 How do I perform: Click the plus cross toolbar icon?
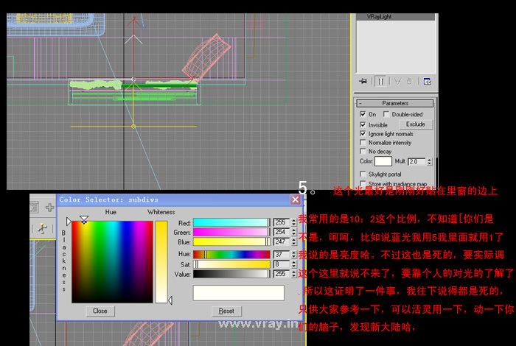49,208
